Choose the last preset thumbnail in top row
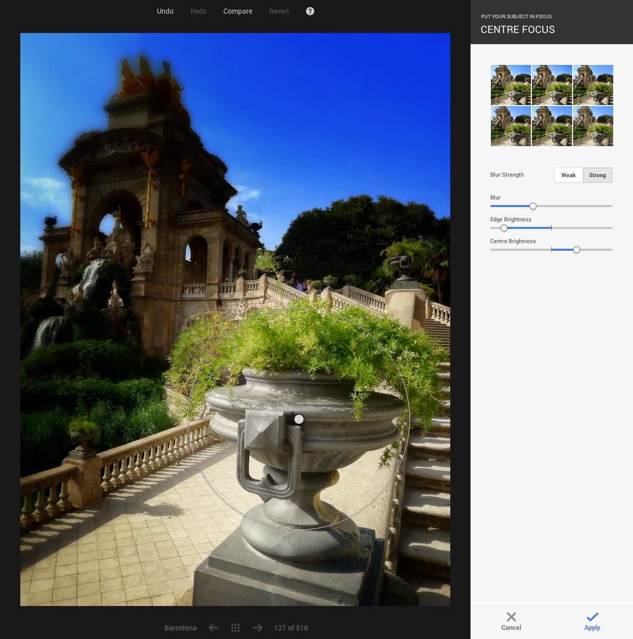The height and width of the screenshot is (639, 633). pos(593,85)
